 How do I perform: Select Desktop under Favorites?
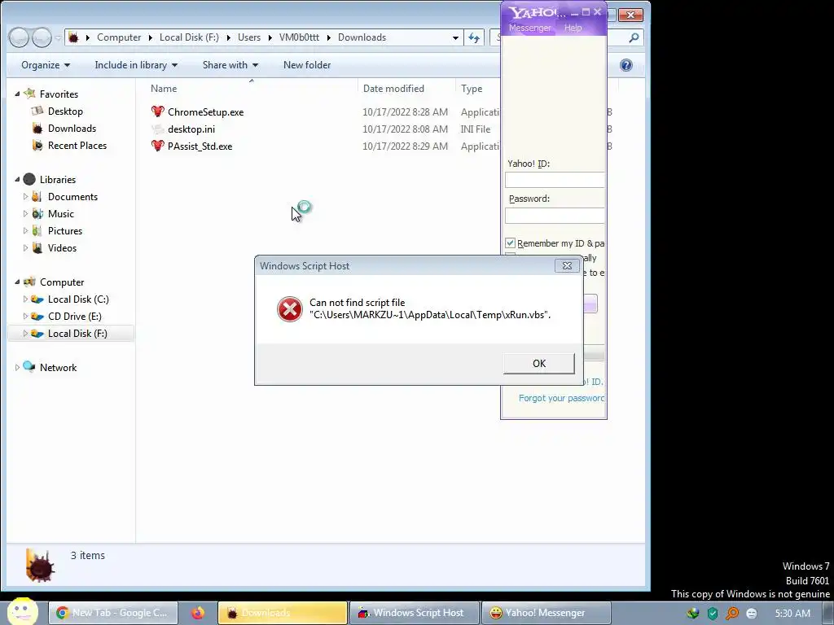65,111
